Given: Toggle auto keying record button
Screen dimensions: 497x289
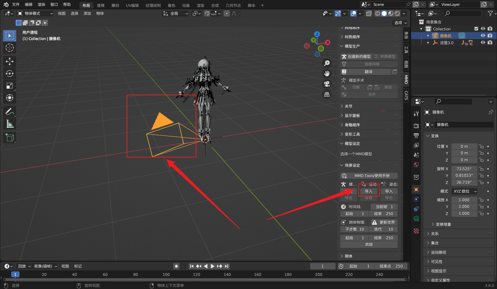Looking at the screenshot, I should (x=176, y=266).
